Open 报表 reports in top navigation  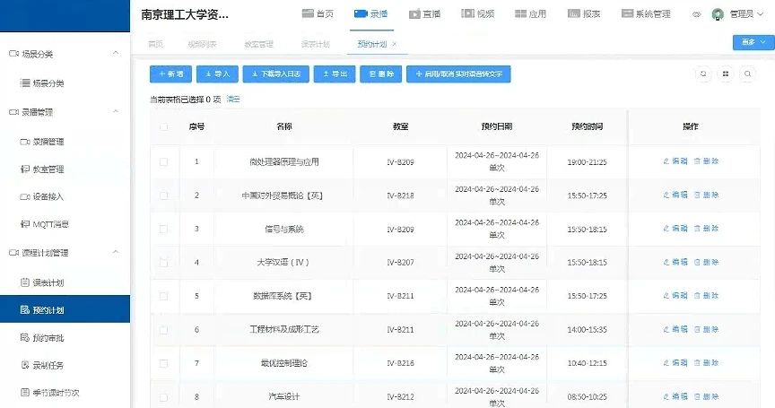pos(585,14)
